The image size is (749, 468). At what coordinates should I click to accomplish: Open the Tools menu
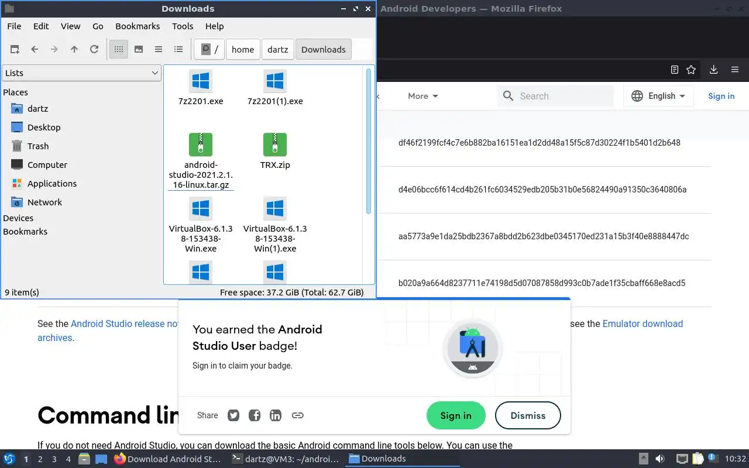pos(183,26)
